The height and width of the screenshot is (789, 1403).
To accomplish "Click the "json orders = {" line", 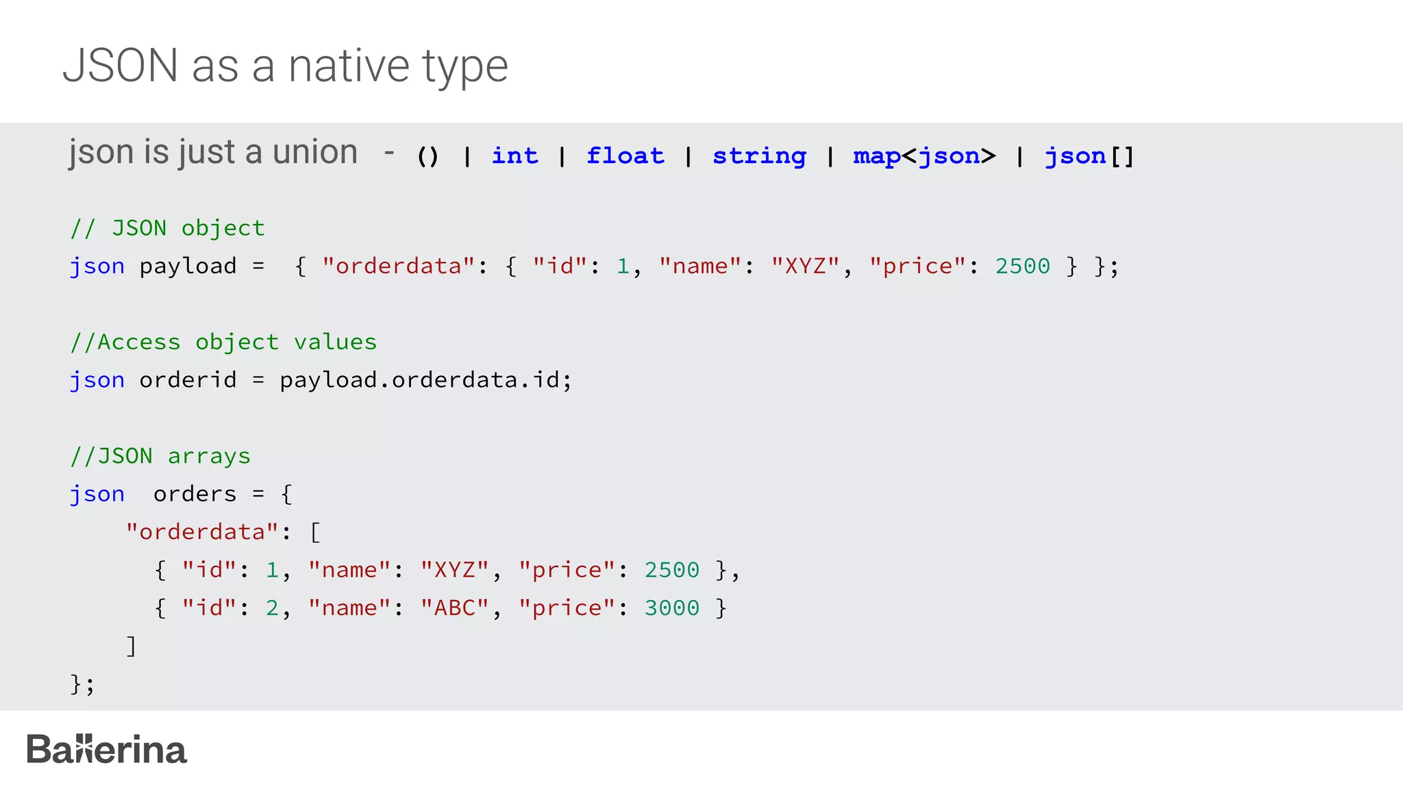I will 182,494.
